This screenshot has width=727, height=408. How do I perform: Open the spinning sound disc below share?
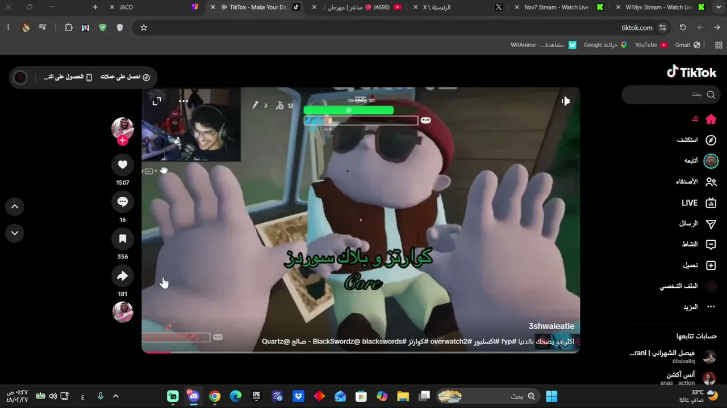coord(123,312)
